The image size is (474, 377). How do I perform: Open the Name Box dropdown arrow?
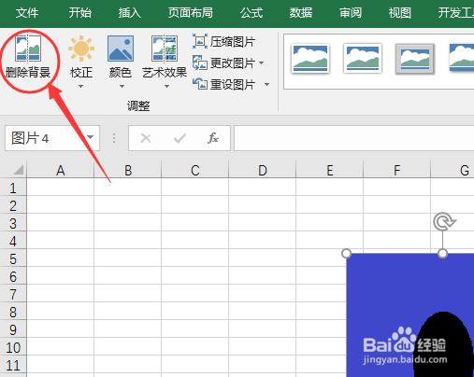point(91,137)
